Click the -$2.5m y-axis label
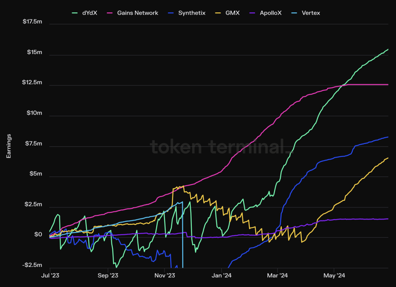 (x=32, y=265)
